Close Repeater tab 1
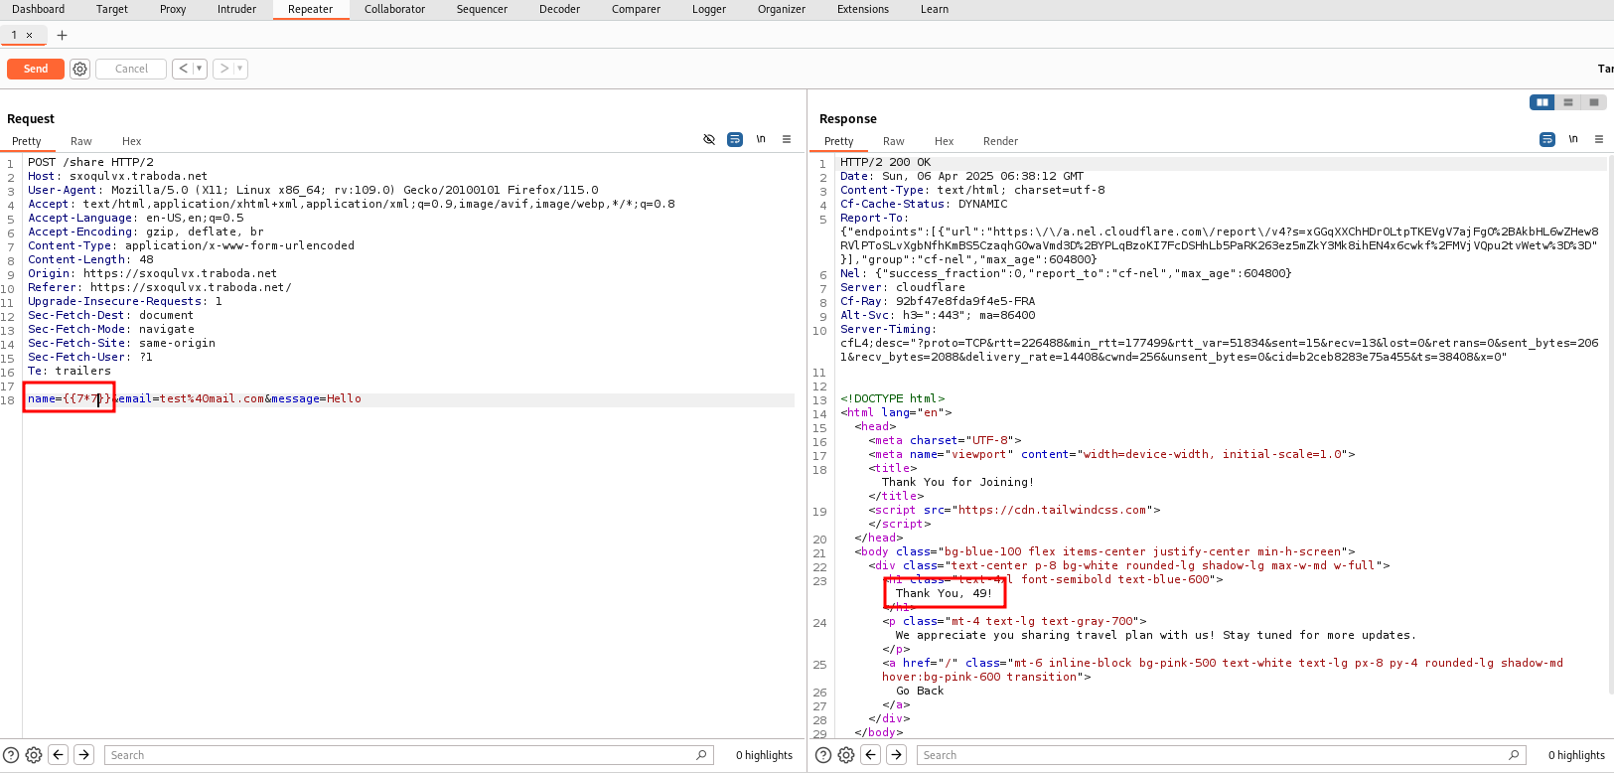This screenshot has width=1614, height=773. tap(30, 35)
